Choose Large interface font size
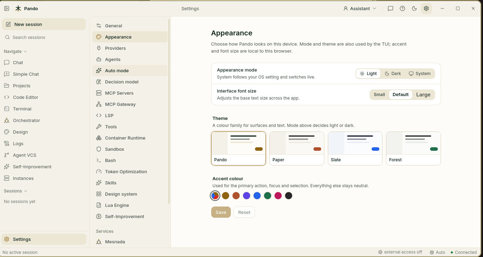Viewport: 483px width, 257px height. (423, 95)
